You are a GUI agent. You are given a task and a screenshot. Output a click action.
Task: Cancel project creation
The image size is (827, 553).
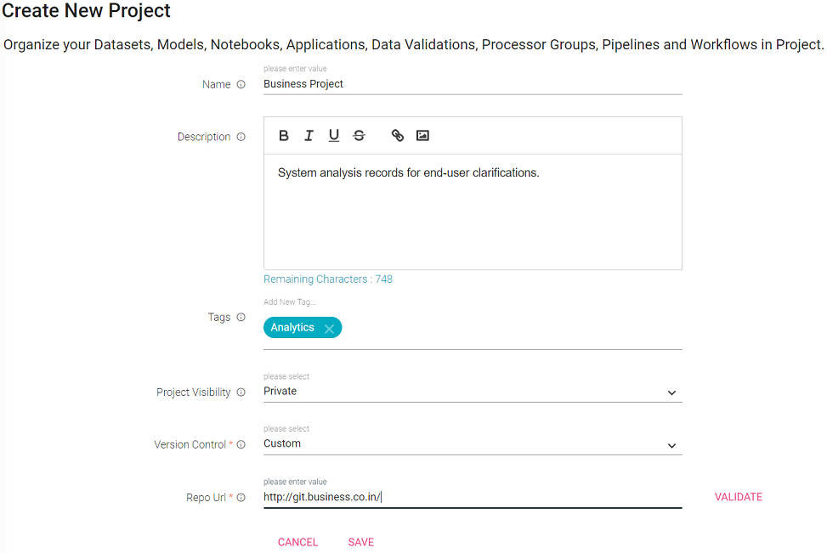tap(298, 543)
